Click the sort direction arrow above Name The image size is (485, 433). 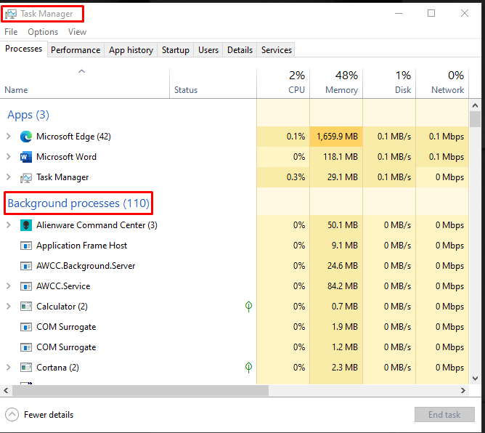point(81,71)
